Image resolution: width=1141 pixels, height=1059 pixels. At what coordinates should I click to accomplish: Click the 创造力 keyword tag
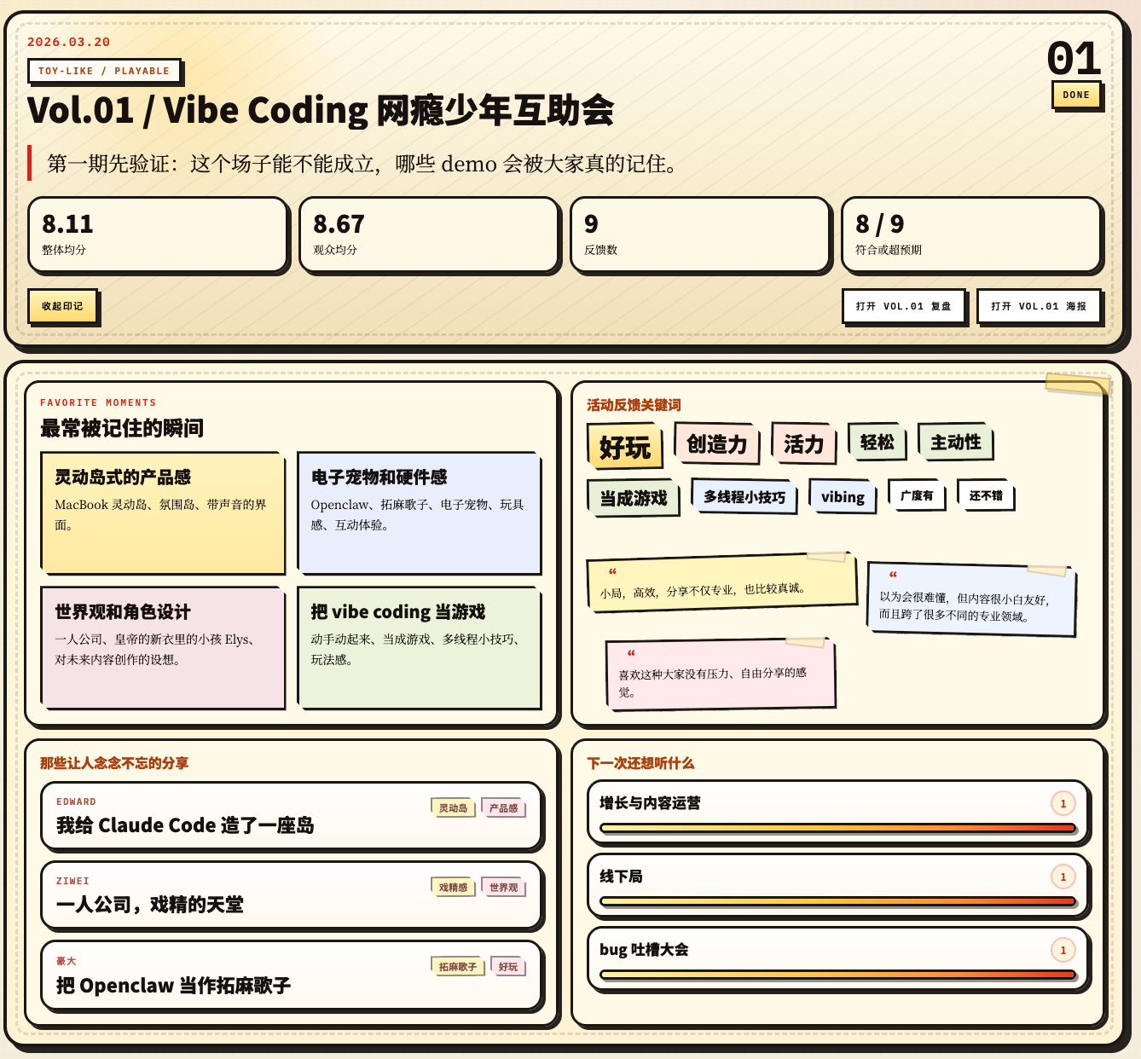coord(716,444)
